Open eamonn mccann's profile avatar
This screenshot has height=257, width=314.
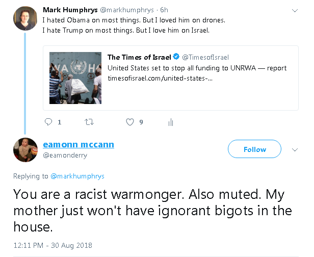click(x=25, y=150)
